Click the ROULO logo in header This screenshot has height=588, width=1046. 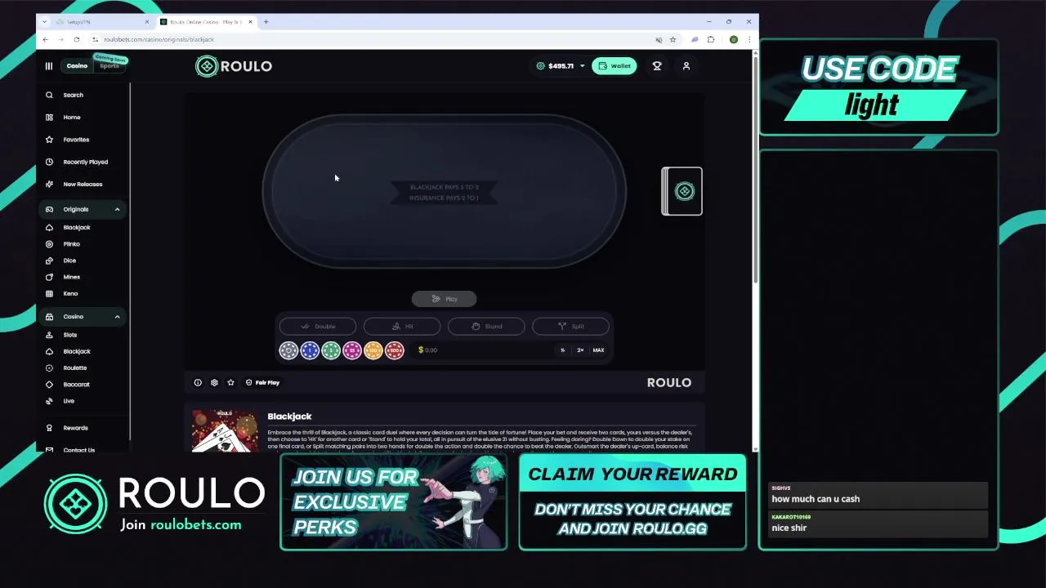coord(234,66)
